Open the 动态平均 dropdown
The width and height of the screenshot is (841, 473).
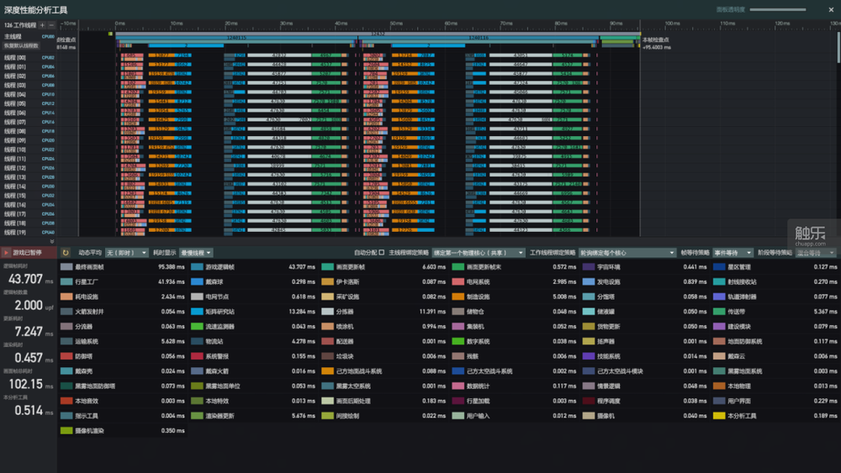tap(126, 252)
